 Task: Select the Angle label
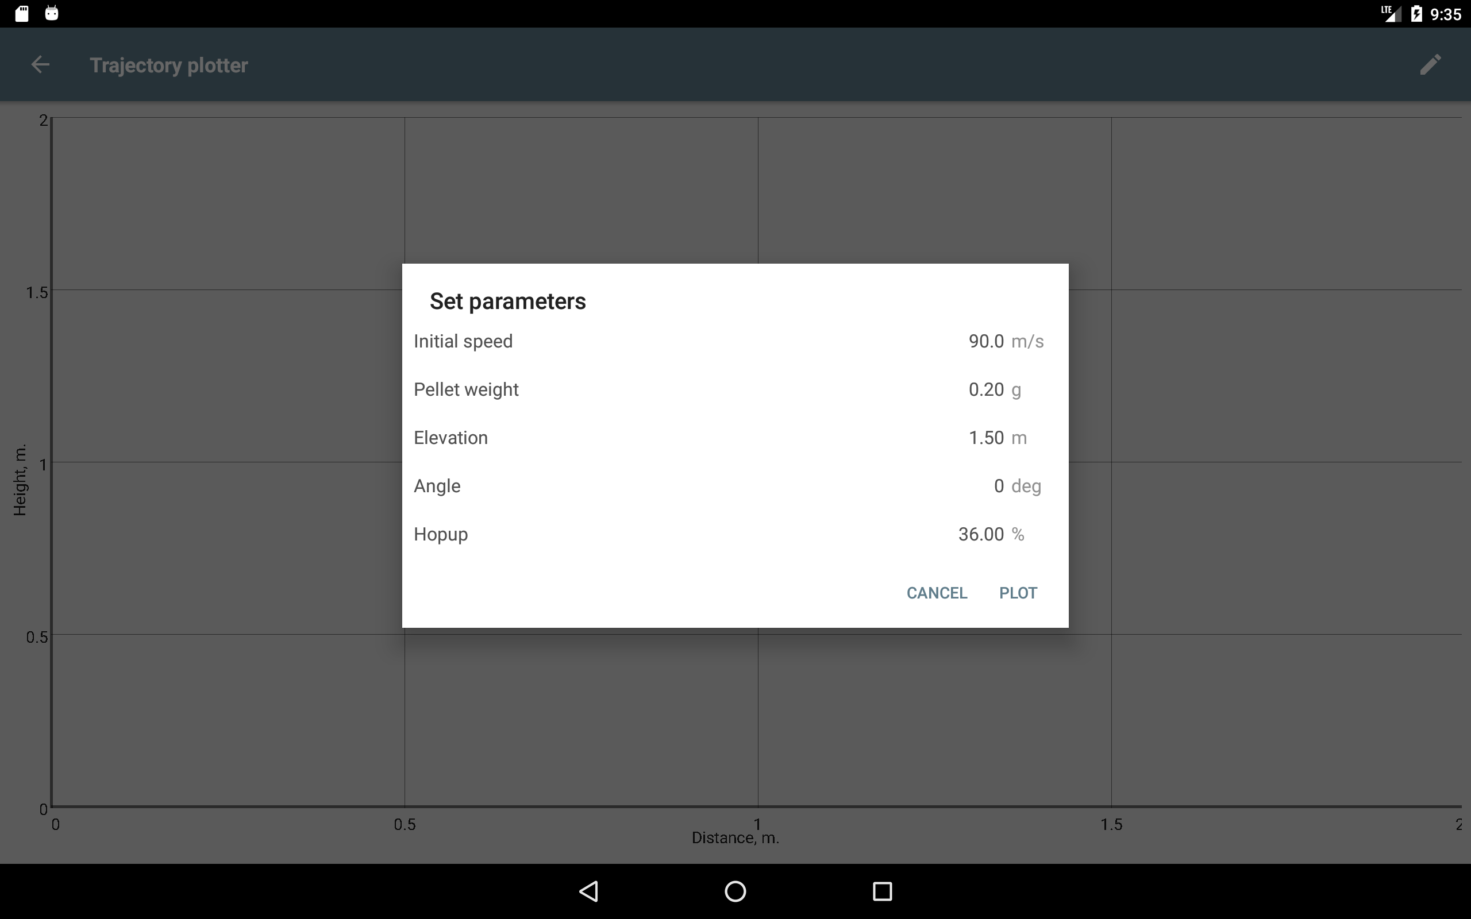click(437, 486)
